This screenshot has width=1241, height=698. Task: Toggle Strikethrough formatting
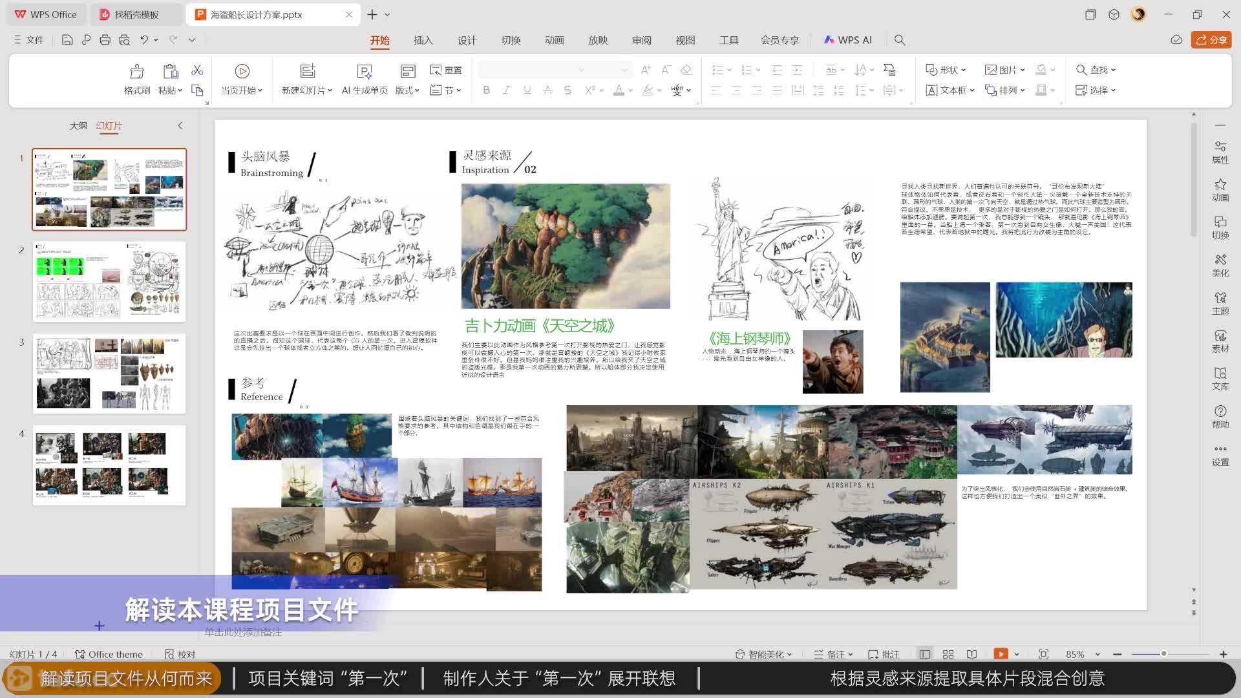pyautogui.click(x=547, y=90)
